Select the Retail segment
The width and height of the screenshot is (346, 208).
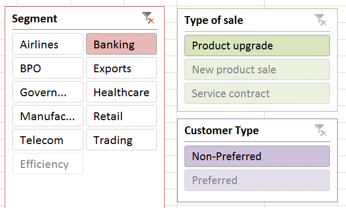click(x=121, y=116)
